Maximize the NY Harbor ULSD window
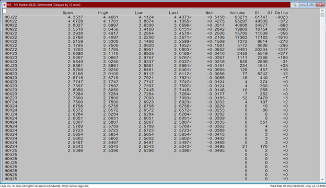Image resolution: width=326 pixels, height=188 pixels. (311, 5)
